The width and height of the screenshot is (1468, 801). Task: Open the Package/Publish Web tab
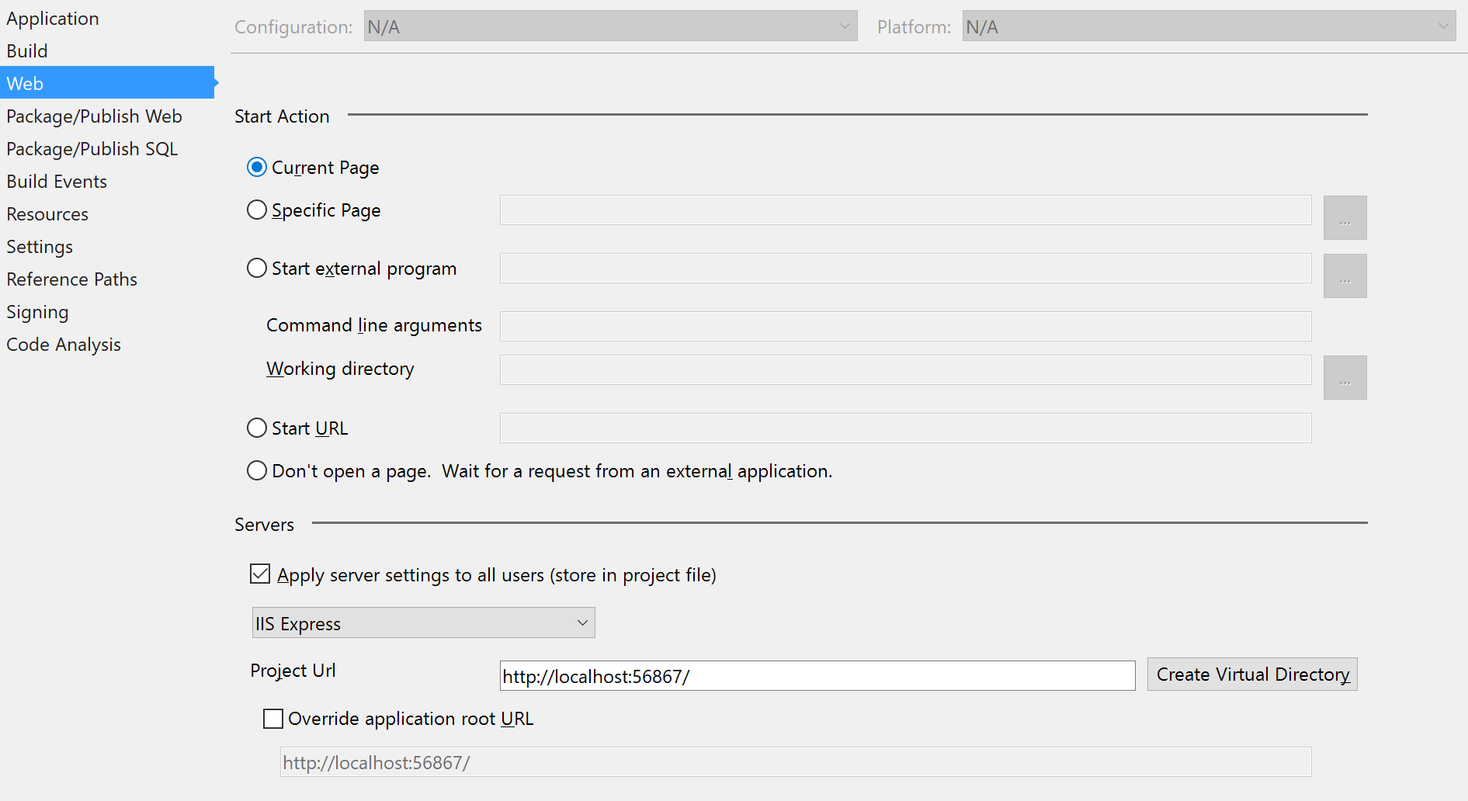[94, 116]
